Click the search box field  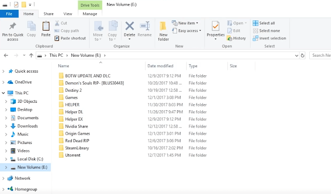320,55
